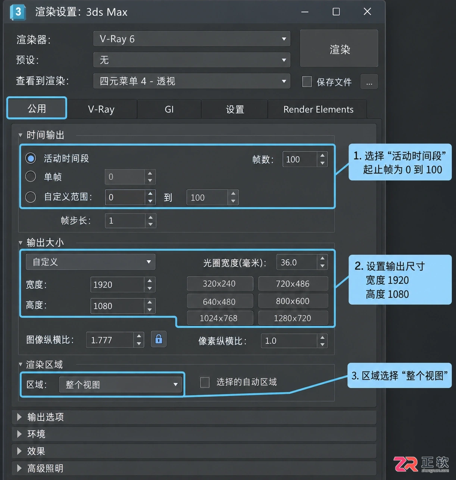The height and width of the screenshot is (480, 456).
Task: Click the 宽度 field showing 1920
Action: click(x=117, y=285)
